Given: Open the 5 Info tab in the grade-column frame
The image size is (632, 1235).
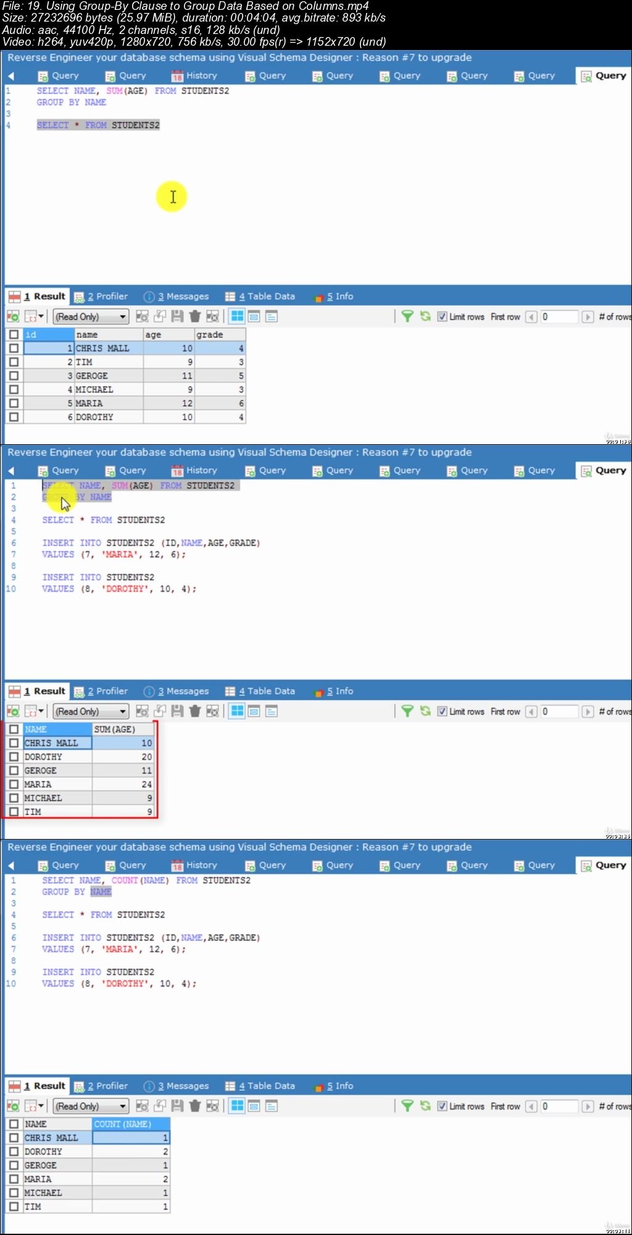Looking at the screenshot, I should (x=334, y=297).
